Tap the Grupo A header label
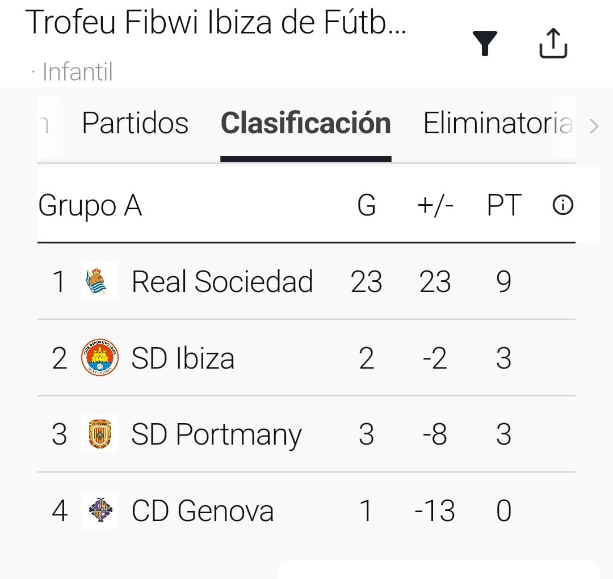This screenshot has height=579, width=613. (90, 205)
